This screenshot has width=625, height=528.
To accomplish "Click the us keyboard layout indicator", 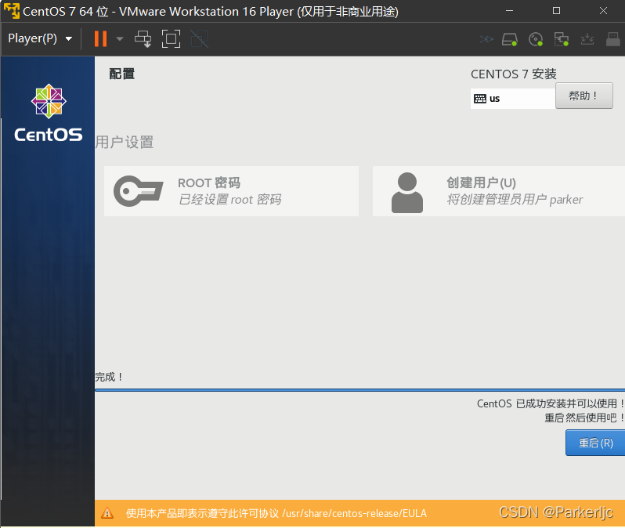I will pyautogui.click(x=512, y=99).
